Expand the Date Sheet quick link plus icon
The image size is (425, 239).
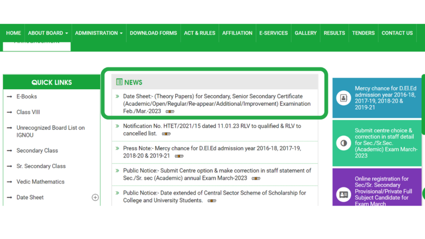tap(95, 198)
